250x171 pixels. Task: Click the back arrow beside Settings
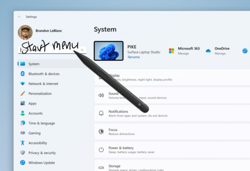tap(19, 17)
